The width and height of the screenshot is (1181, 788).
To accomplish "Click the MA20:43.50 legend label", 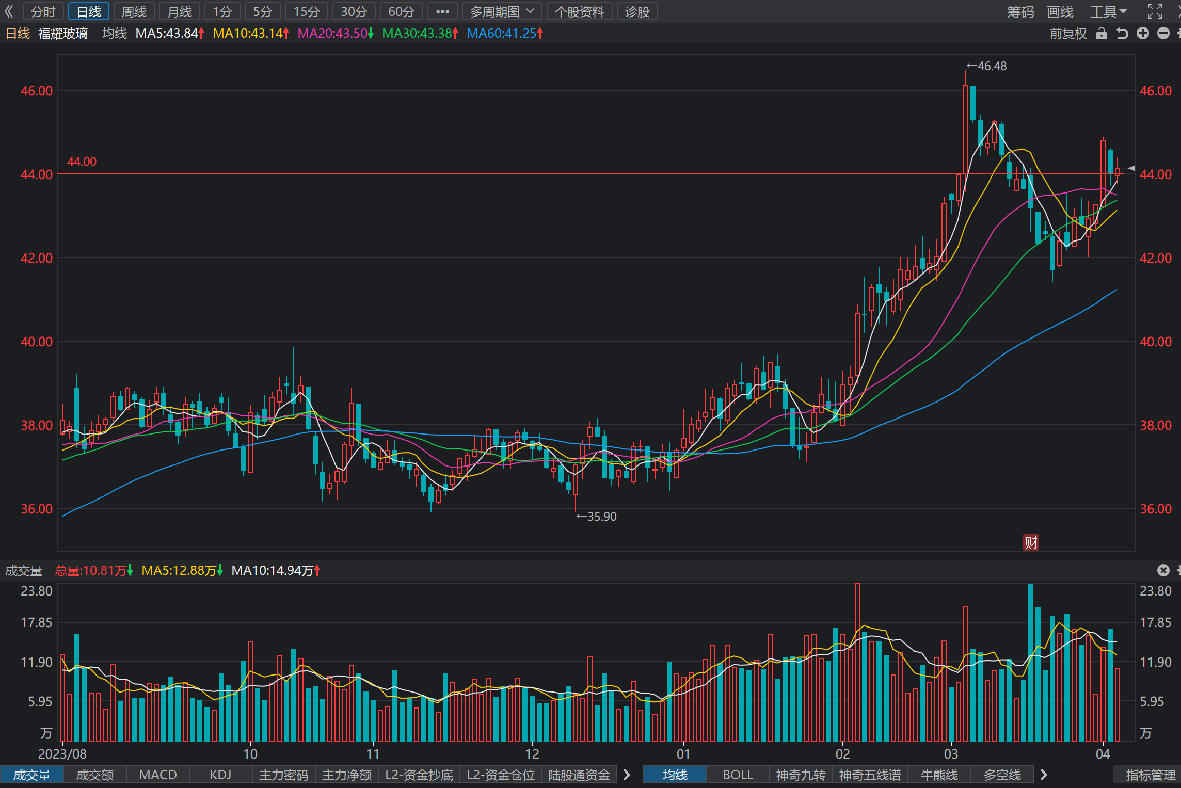I will (x=336, y=34).
